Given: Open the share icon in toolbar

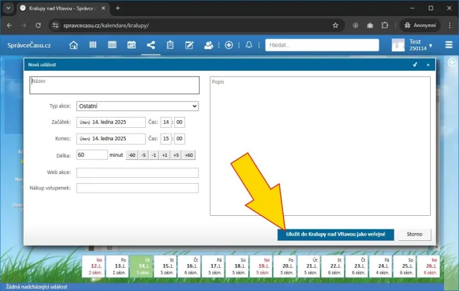Looking at the screenshot, I should pos(151,45).
